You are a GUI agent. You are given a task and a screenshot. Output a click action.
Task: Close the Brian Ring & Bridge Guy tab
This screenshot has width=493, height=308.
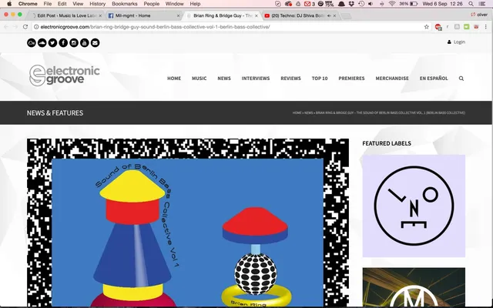point(257,15)
